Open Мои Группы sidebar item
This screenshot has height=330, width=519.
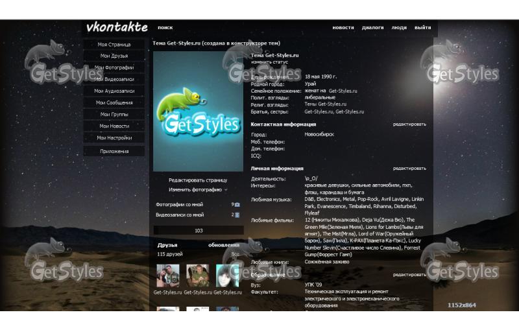click(x=114, y=114)
